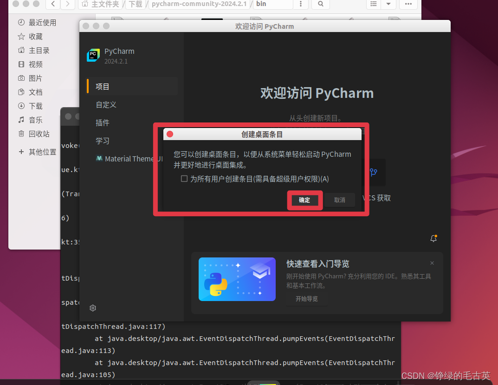The width and height of the screenshot is (498, 385).
Task: Click the bin path segment
Action: click(x=261, y=4)
